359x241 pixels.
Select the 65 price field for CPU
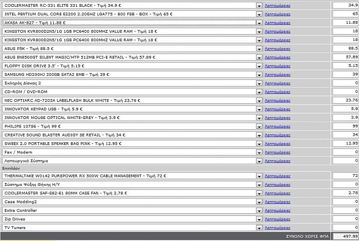click(x=346, y=14)
